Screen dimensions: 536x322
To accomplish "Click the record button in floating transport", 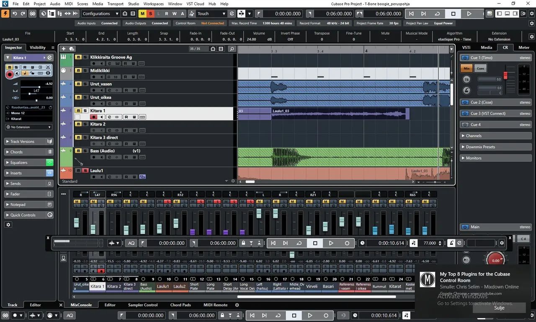I will (x=347, y=243).
